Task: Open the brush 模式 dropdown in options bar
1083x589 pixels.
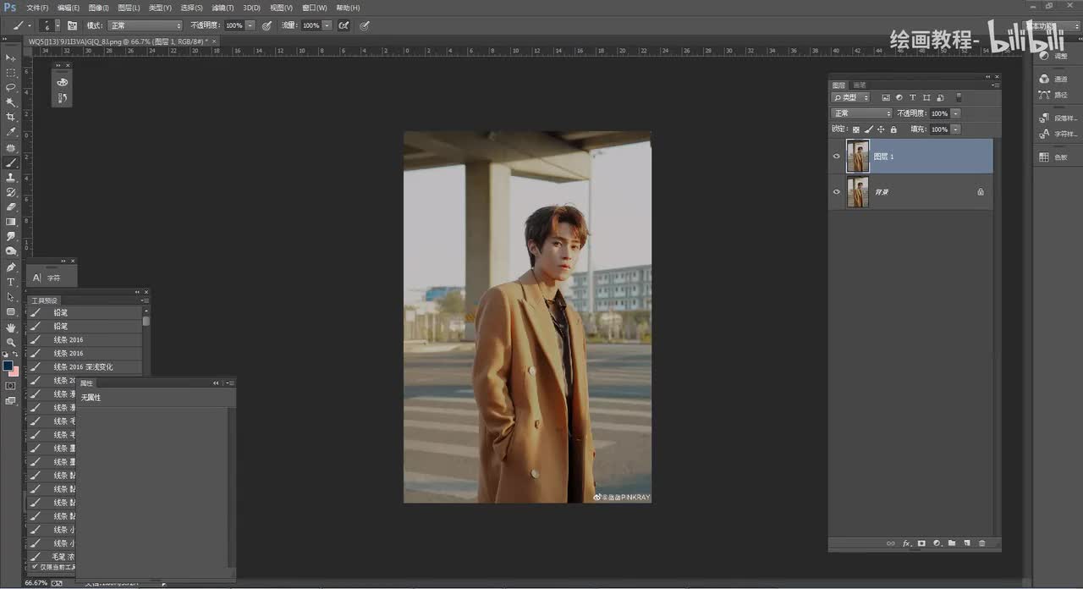Action: click(x=144, y=26)
